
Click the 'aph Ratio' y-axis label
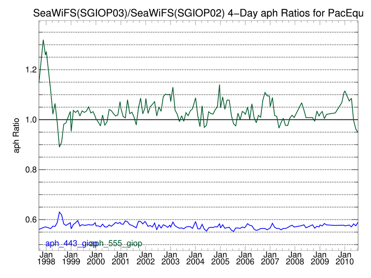pyautogui.click(x=16, y=135)
